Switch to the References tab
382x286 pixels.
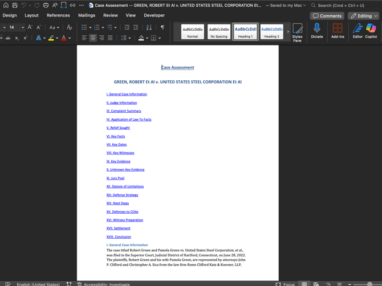coord(58,15)
